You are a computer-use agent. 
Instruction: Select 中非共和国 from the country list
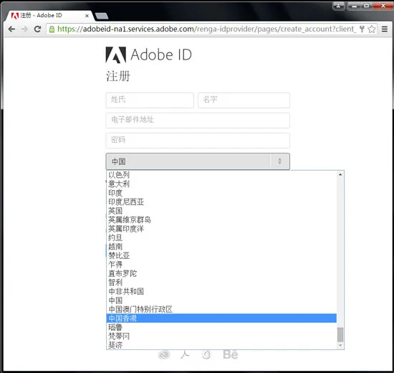coord(221,291)
